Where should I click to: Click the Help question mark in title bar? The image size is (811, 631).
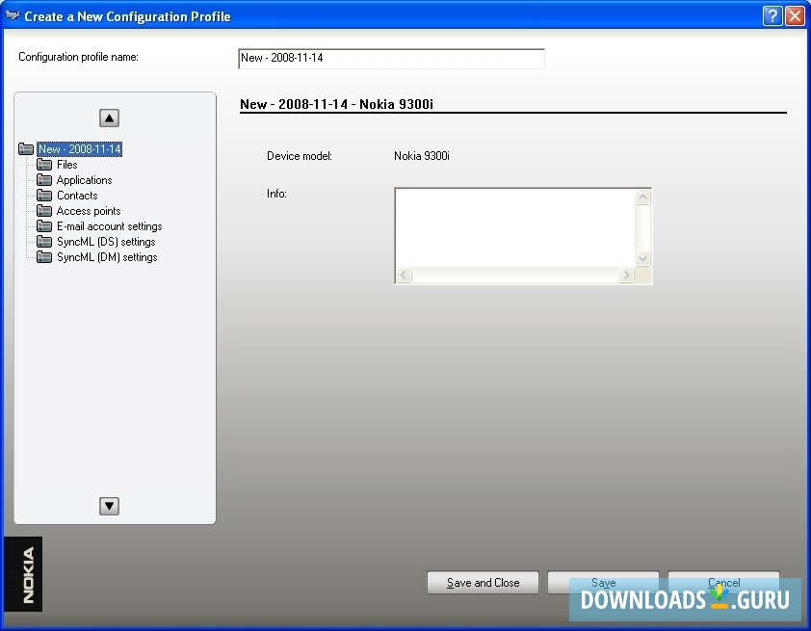(x=772, y=16)
